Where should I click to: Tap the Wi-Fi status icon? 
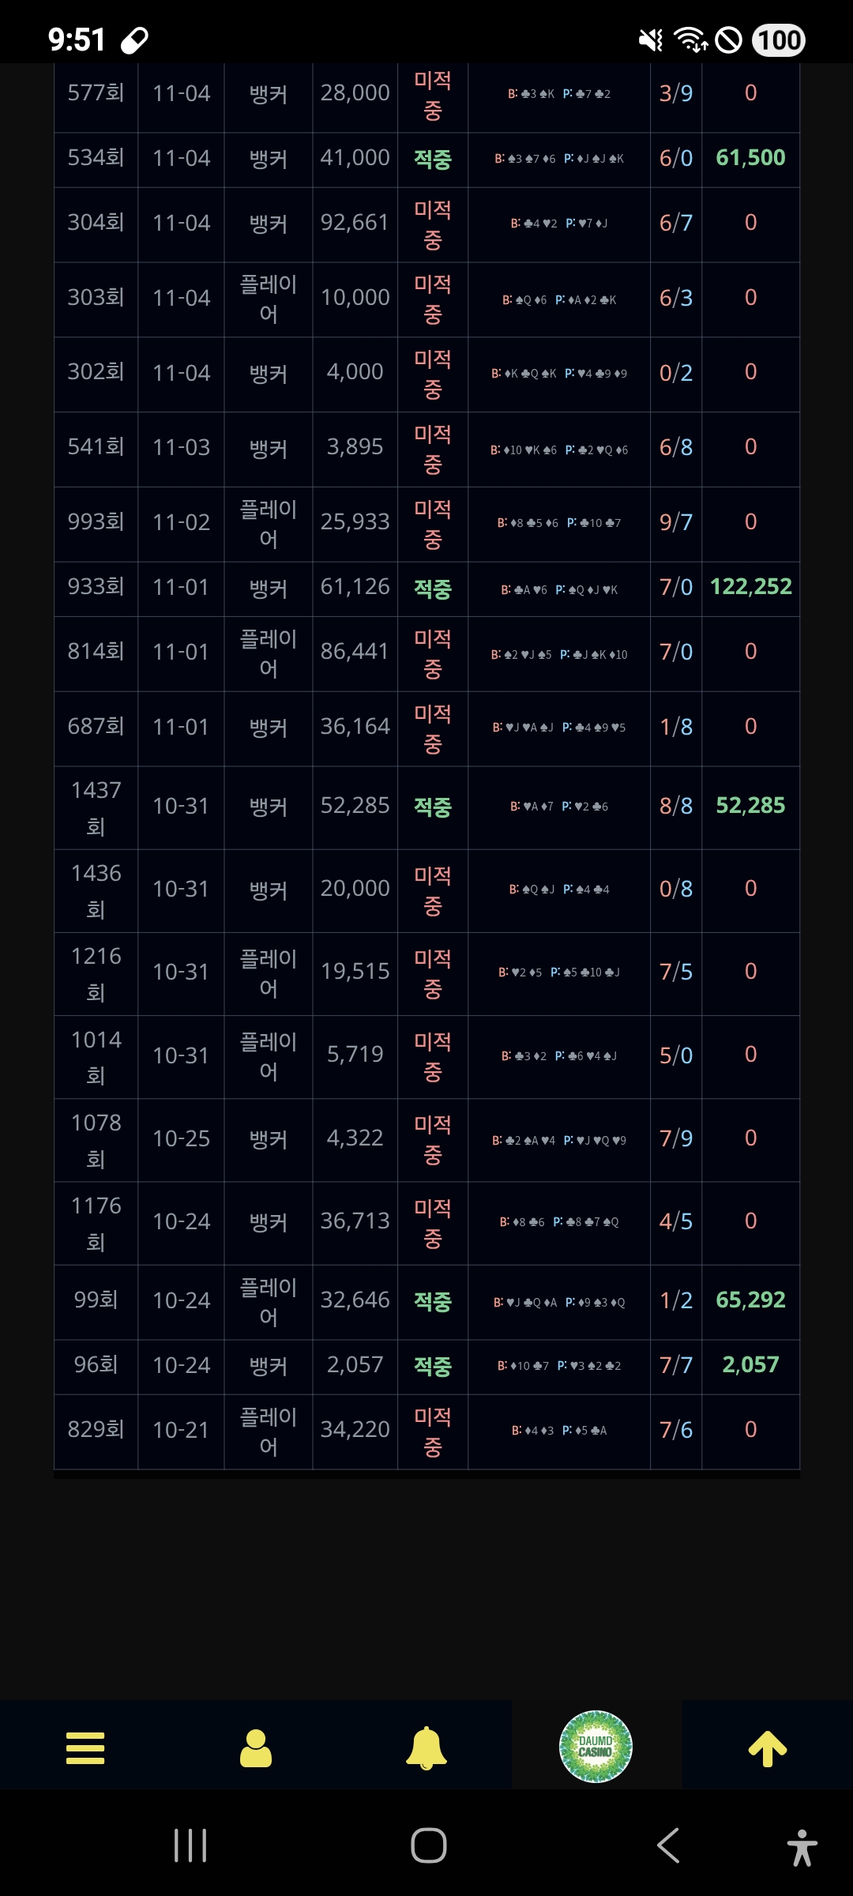[x=690, y=39]
